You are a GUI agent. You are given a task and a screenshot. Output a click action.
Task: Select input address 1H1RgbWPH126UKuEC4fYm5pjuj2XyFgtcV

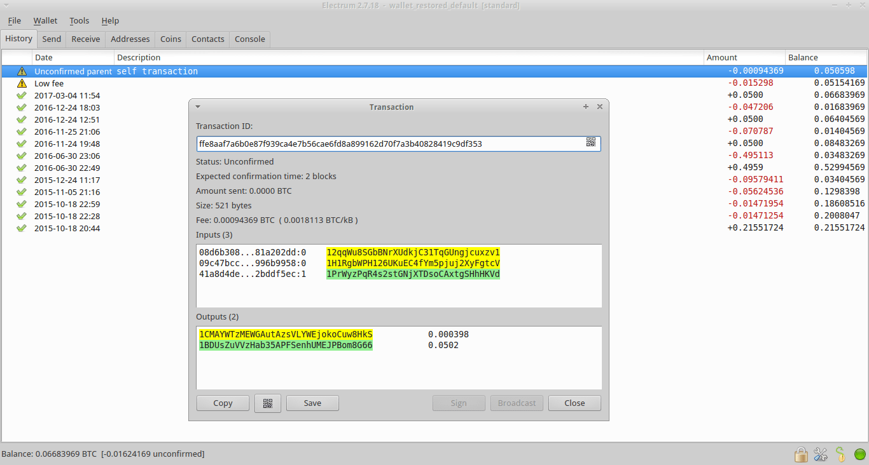click(x=413, y=263)
